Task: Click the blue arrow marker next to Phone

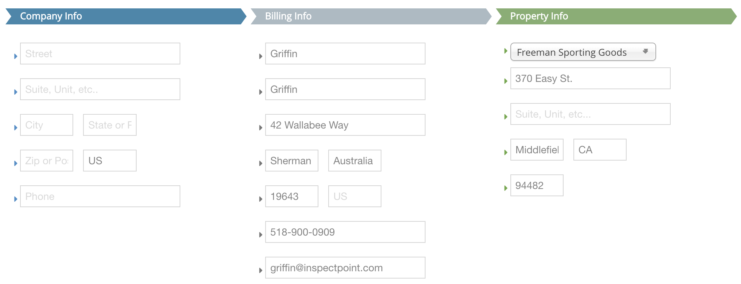Action: [x=16, y=199]
